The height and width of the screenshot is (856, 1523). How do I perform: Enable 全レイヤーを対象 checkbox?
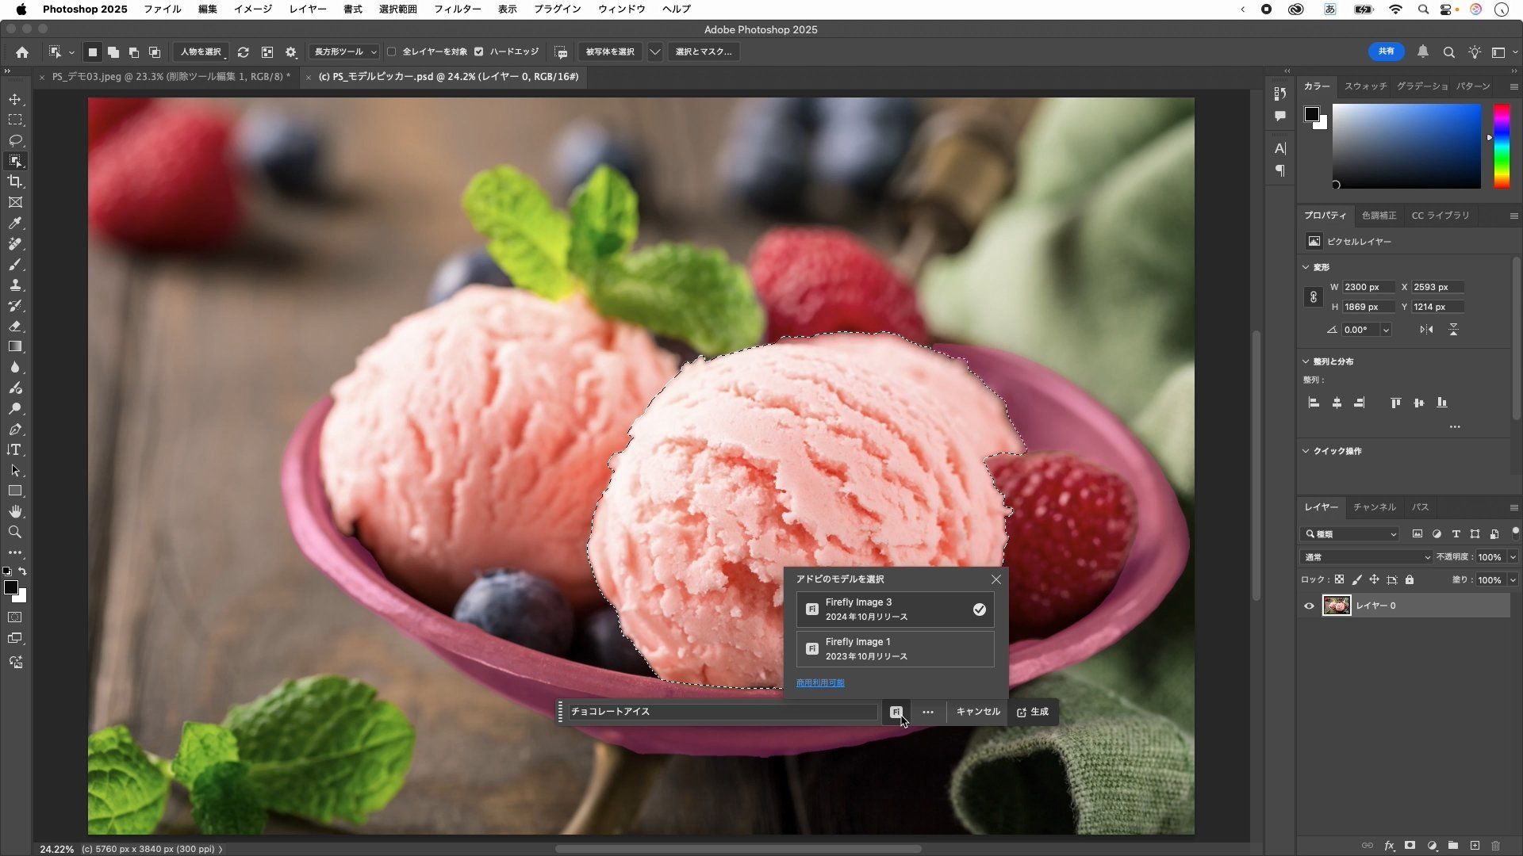point(391,52)
